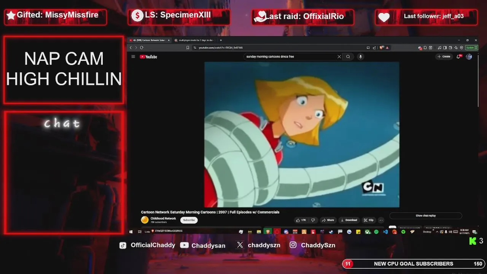Go back with the browser back arrow
487x274 pixels.
[x=131, y=48]
